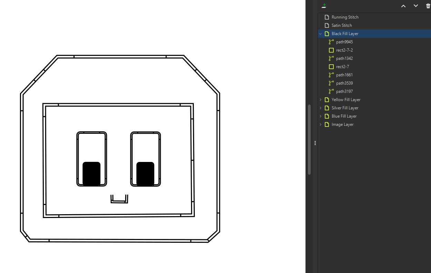Viewport: 431px width, 273px height.
Task: Select the Satin Stitch layer name
Action: click(342, 25)
